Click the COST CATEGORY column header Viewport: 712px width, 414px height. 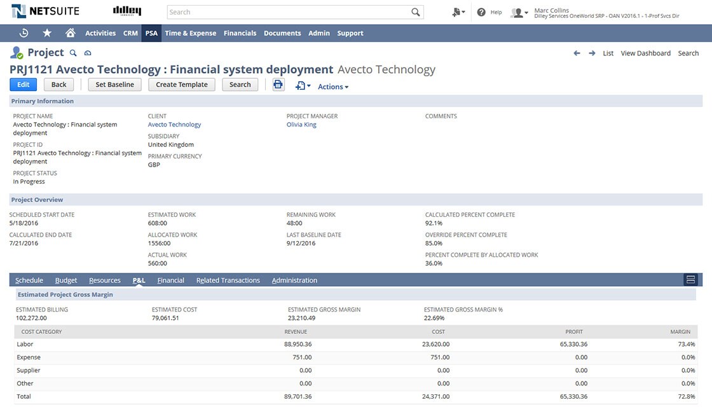tap(41, 332)
